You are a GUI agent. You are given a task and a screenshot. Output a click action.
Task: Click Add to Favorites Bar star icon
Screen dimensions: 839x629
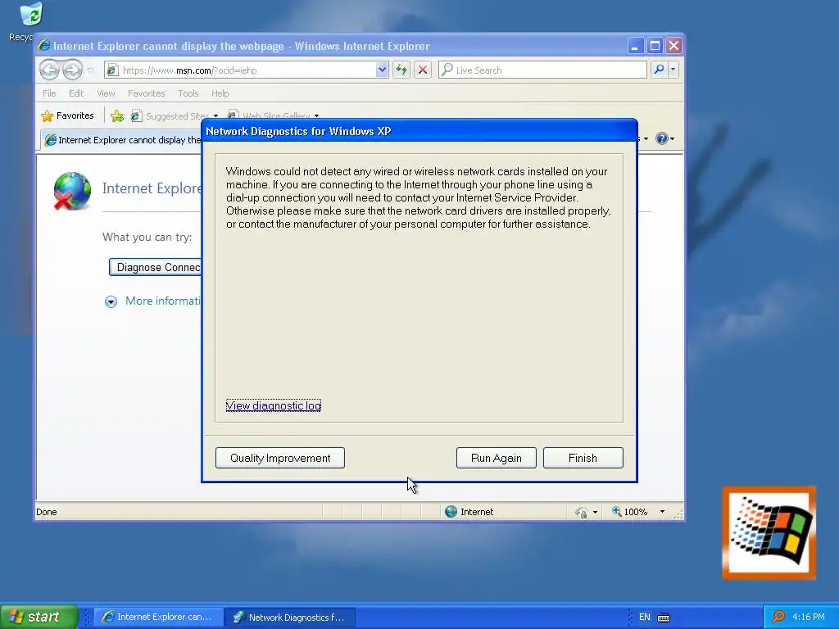coord(117,115)
